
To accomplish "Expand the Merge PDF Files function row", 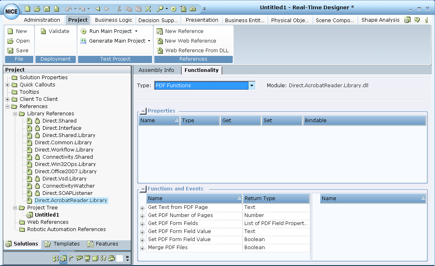I will (x=142, y=248).
